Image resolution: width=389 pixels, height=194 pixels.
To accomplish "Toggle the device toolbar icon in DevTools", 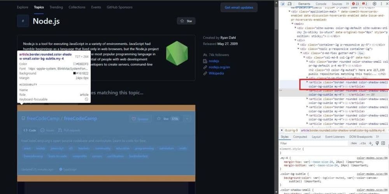I will (289, 4).
